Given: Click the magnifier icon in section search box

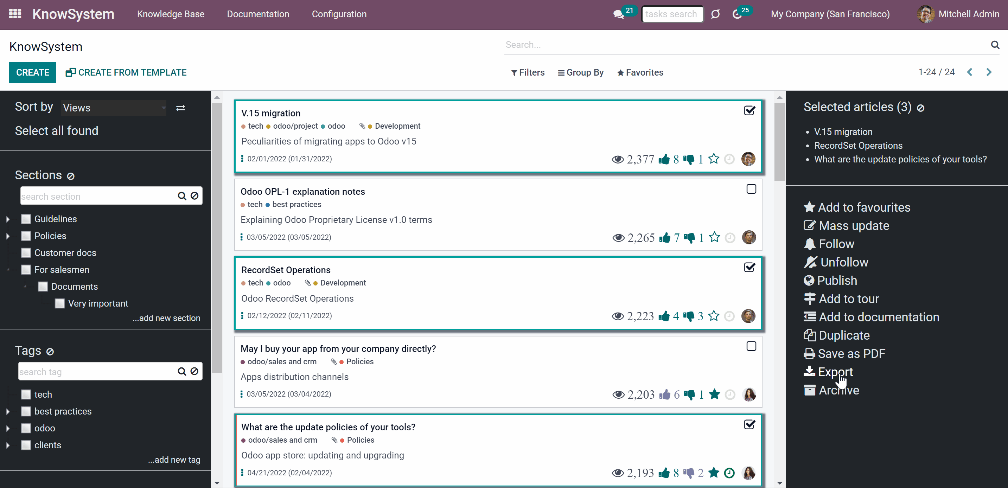Looking at the screenshot, I should pos(182,196).
